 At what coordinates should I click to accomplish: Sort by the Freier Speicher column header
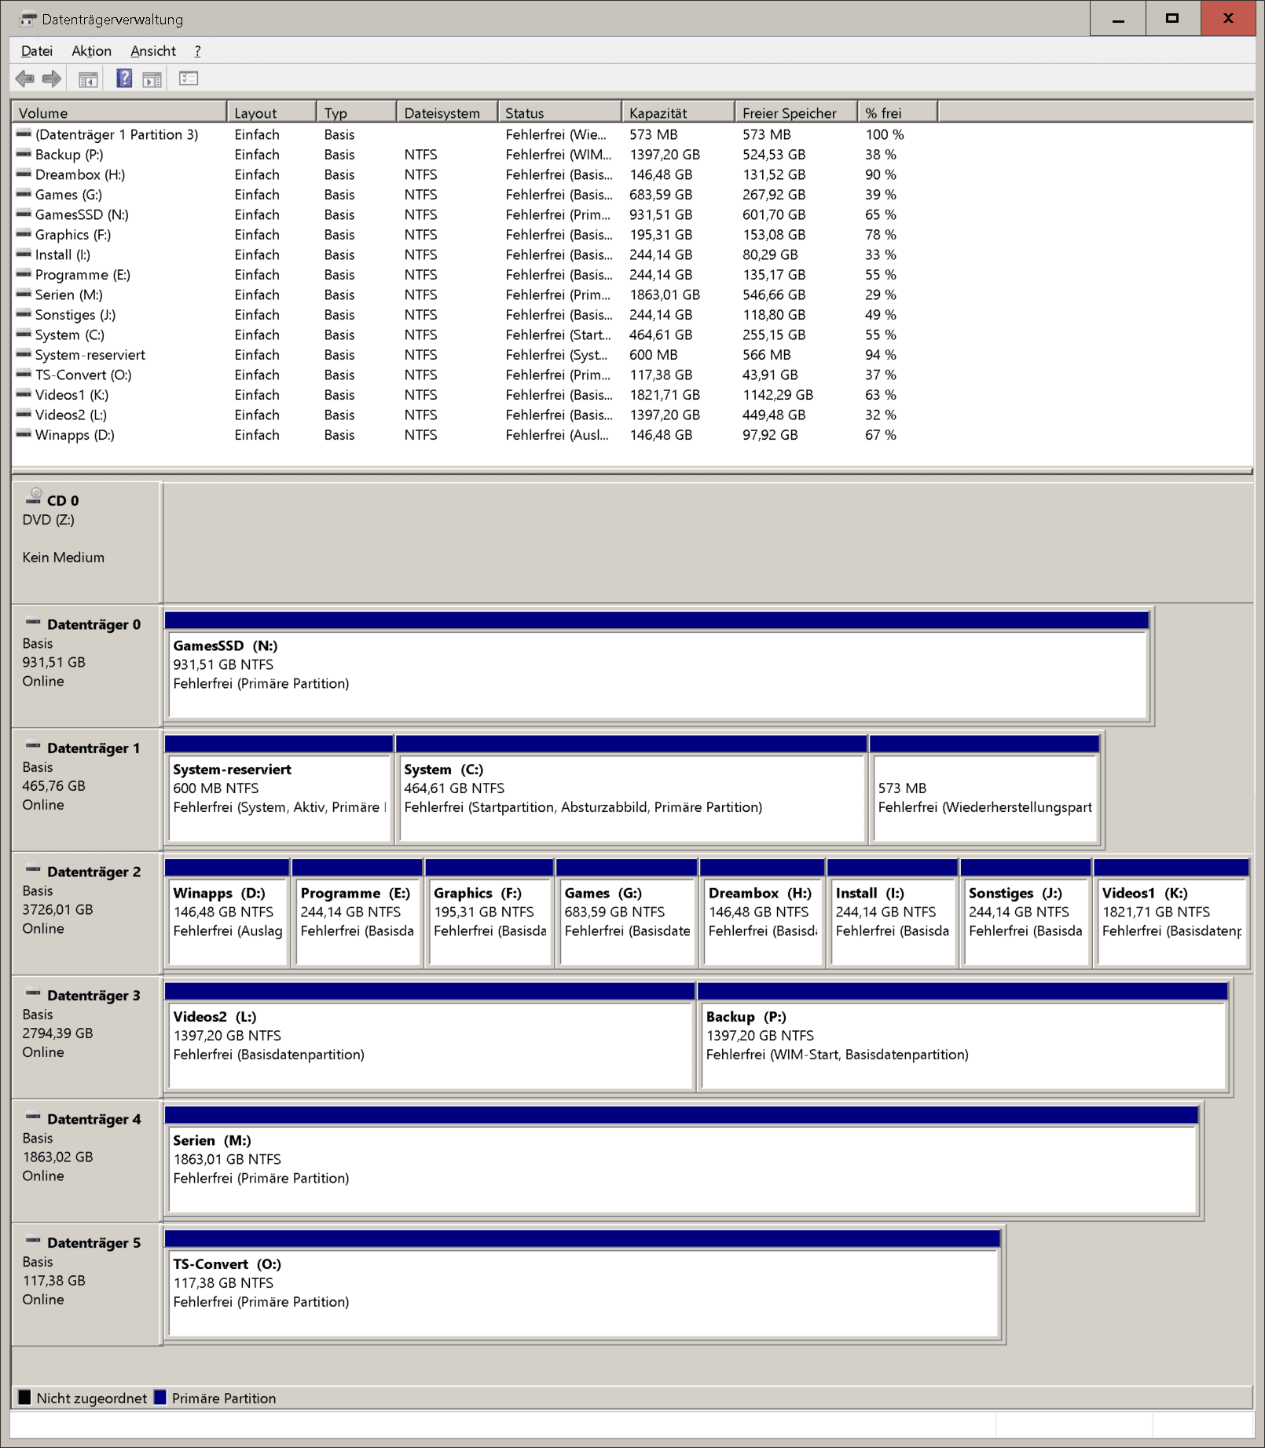(x=797, y=113)
